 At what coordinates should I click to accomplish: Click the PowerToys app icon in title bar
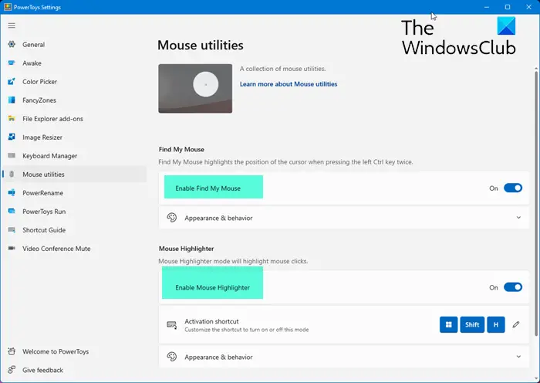(8, 7)
